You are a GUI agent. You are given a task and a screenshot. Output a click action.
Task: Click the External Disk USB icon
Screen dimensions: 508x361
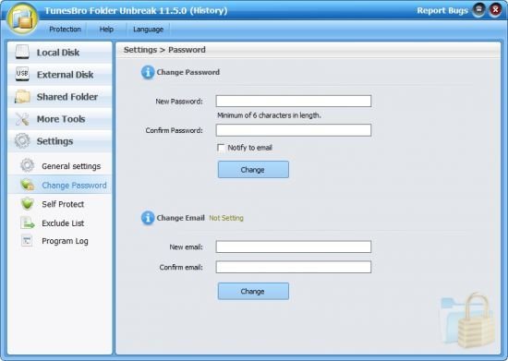22,74
